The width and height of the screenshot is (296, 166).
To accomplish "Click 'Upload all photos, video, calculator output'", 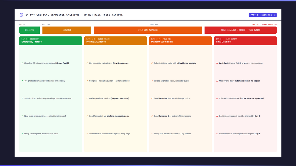I will 172,81.
